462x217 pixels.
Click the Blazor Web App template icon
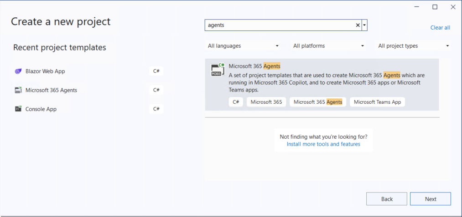tap(18, 71)
